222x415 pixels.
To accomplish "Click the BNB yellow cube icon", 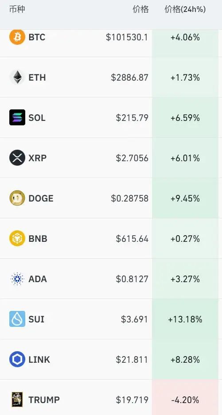I will click(x=17, y=238).
